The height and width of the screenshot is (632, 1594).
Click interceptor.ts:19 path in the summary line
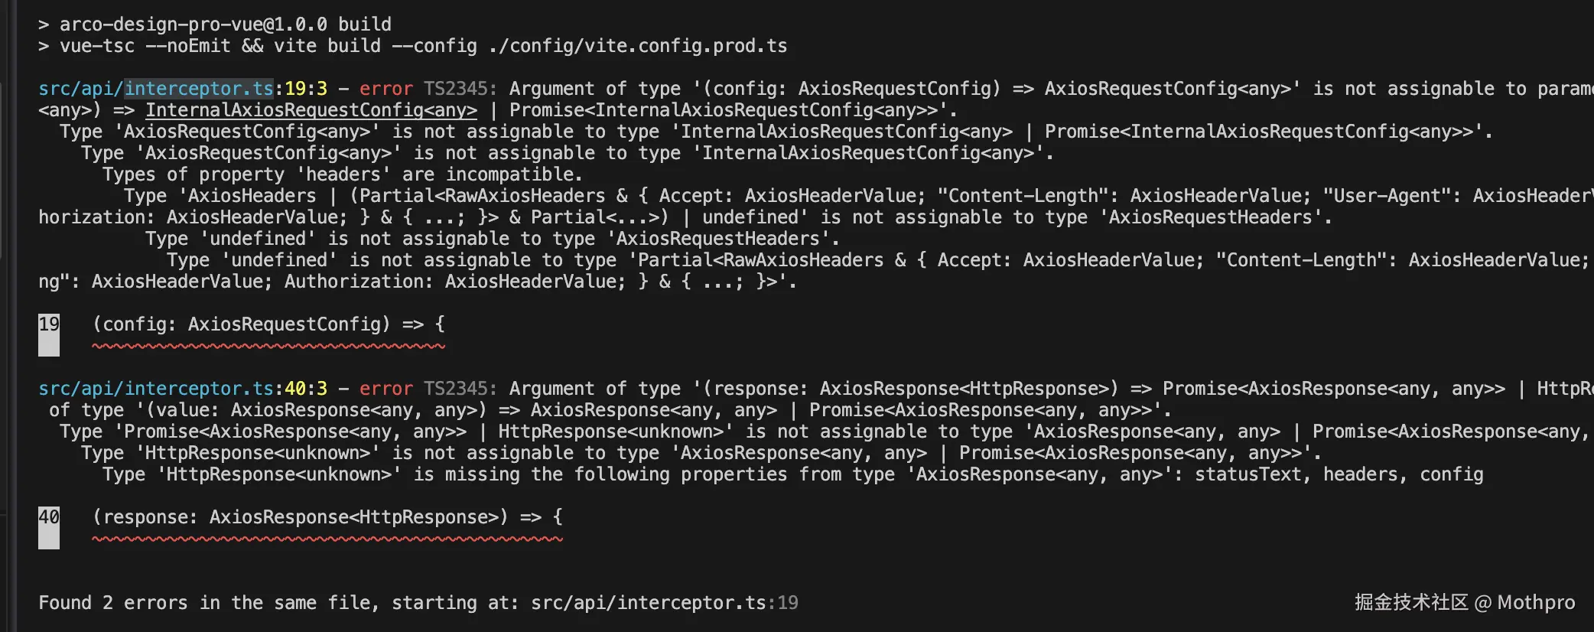[664, 603]
